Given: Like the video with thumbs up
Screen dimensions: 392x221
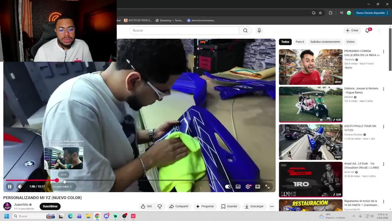Looking at the screenshot, I should (x=146, y=206).
